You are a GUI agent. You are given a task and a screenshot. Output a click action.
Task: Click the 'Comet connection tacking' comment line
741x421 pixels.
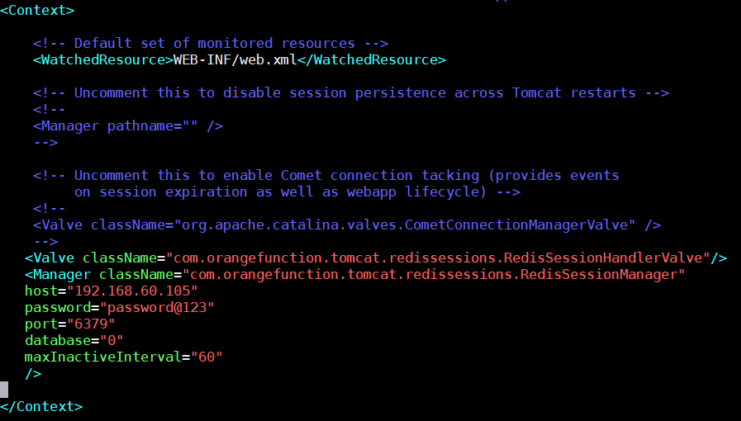326,176
